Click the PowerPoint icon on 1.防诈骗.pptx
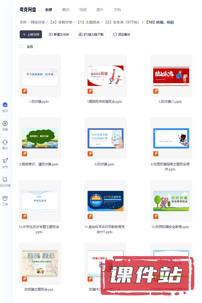This screenshot has height=303, width=202. tap(24, 91)
